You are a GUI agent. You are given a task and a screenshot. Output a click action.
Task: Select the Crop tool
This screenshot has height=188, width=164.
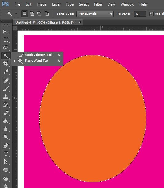[6, 63]
